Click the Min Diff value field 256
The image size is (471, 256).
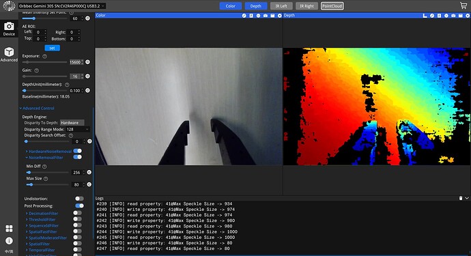(x=77, y=173)
